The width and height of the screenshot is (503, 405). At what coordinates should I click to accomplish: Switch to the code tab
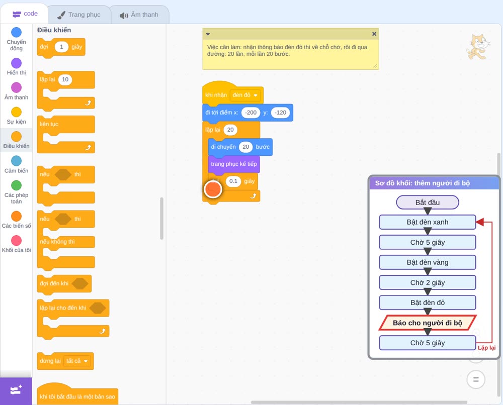tap(25, 14)
